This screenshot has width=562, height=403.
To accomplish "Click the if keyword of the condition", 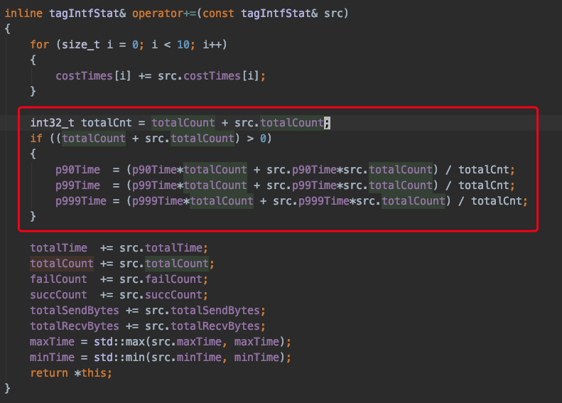I will 36,138.
